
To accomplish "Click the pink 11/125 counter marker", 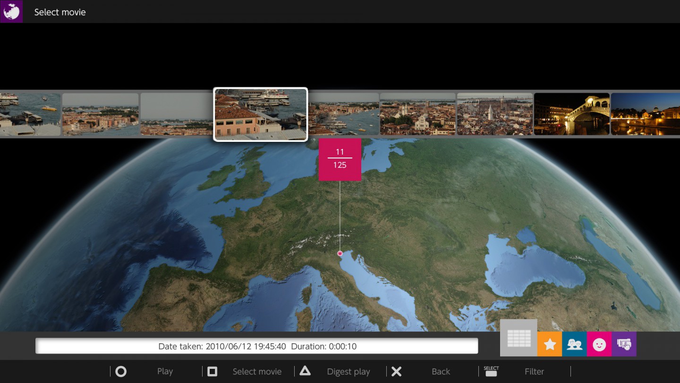I will coord(340,159).
